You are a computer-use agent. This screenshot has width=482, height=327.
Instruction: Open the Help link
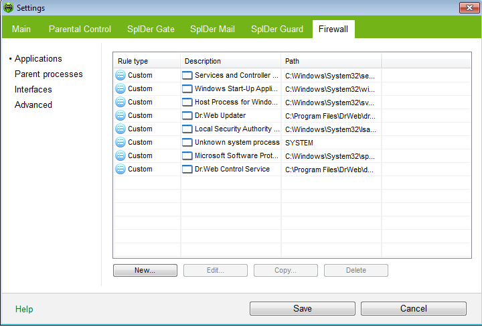tap(24, 309)
